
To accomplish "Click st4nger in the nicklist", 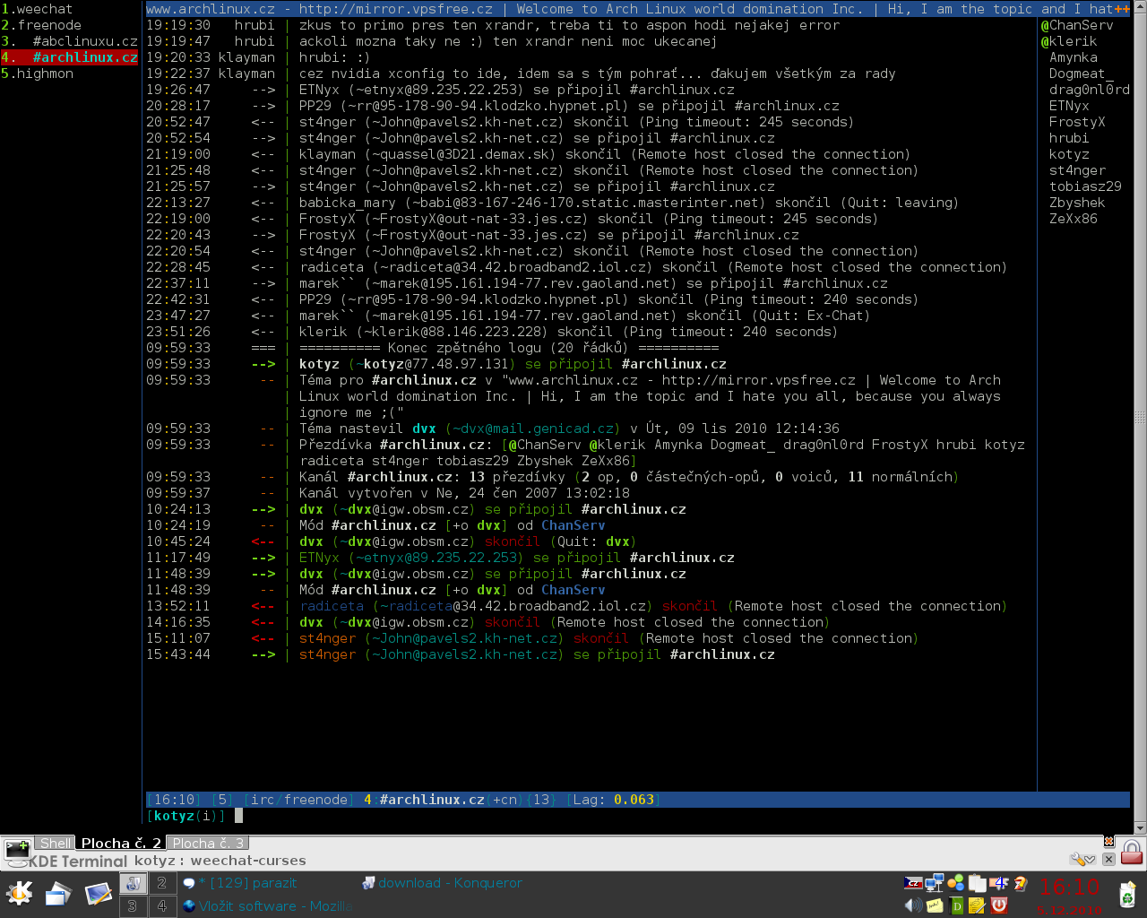I will pyautogui.click(x=1077, y=170).
